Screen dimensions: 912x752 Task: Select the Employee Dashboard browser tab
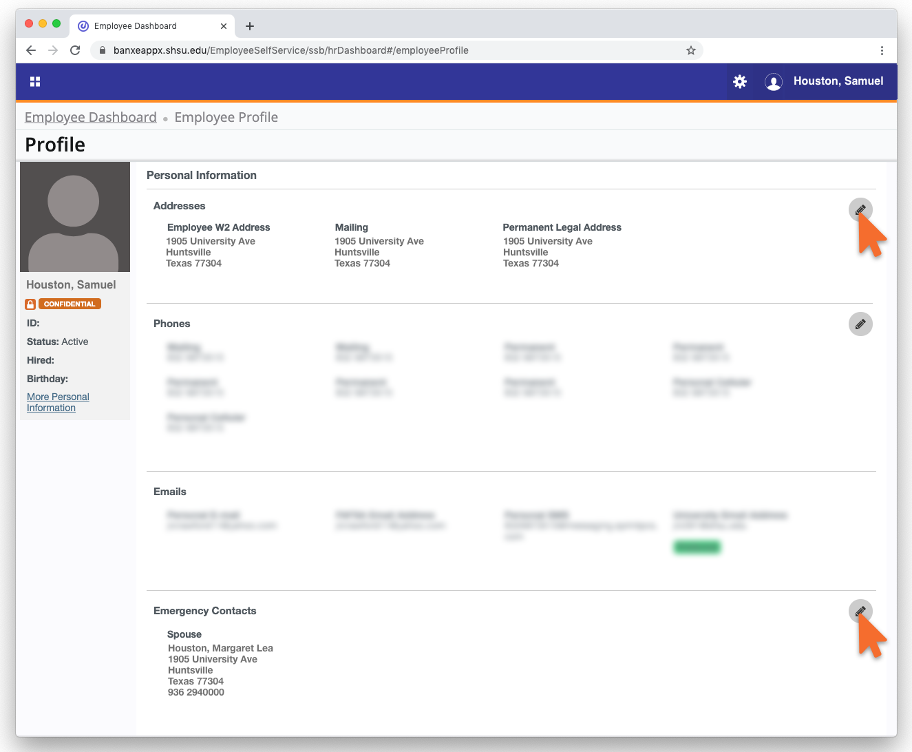tap(136, 26)
